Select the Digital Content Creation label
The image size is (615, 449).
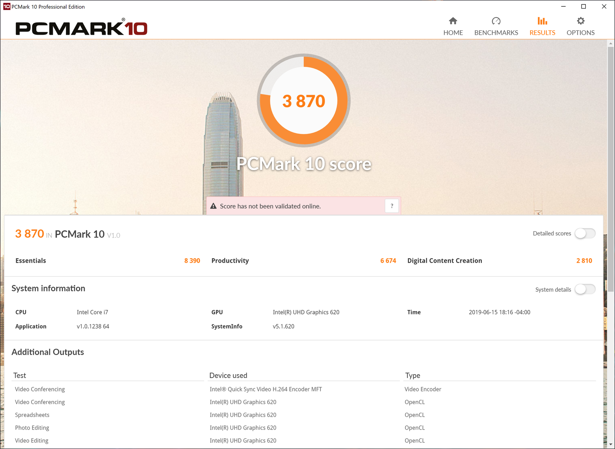coord(445,261)
